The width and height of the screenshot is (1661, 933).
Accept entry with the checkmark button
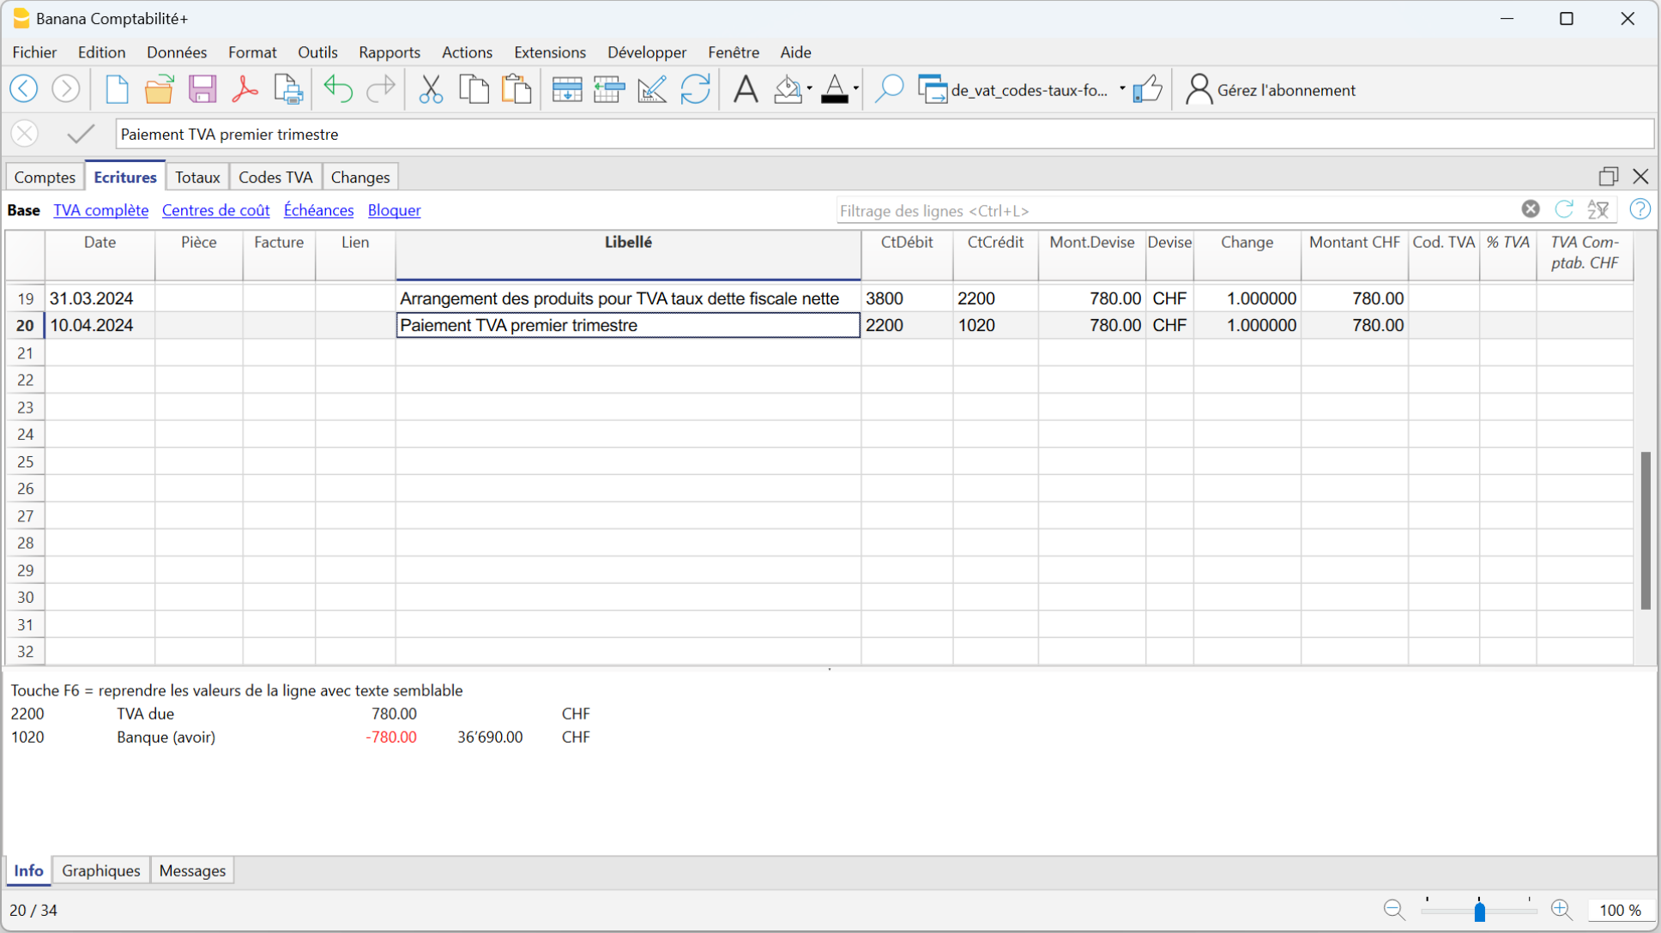pyautogui.click(x=81, y=134)
